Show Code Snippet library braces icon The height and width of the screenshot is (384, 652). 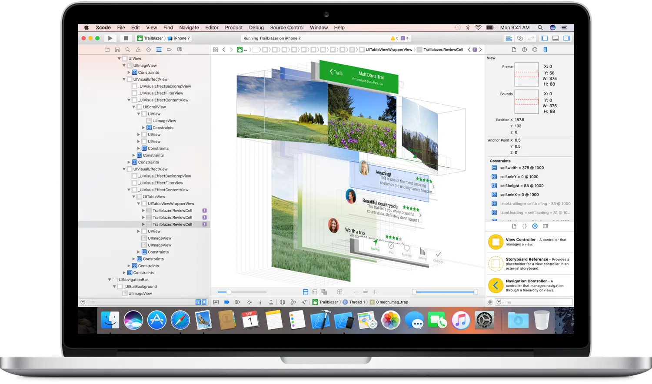tap(525, 226)
